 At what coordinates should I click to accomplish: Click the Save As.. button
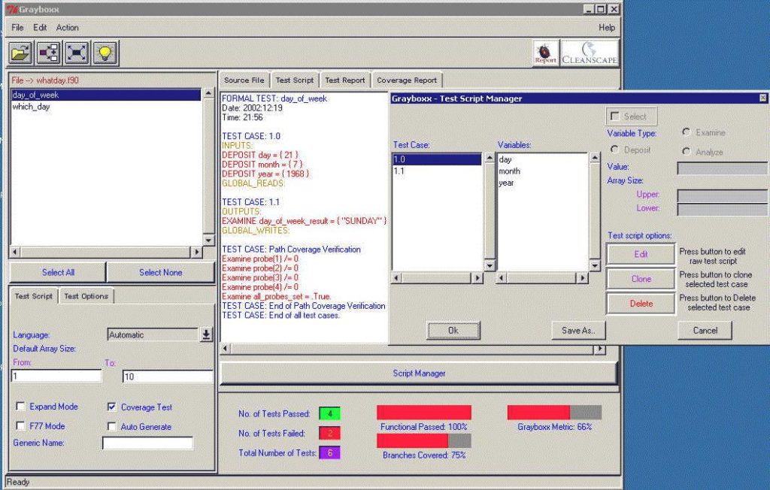pos(578,331)
